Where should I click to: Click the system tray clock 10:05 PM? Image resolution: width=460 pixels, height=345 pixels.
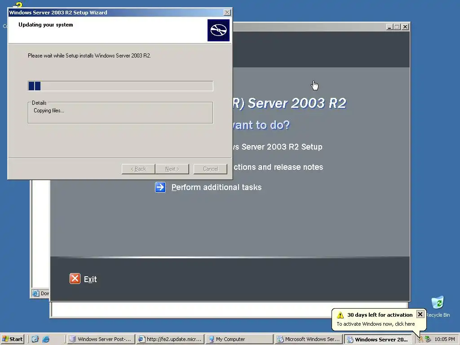[444, 339]
